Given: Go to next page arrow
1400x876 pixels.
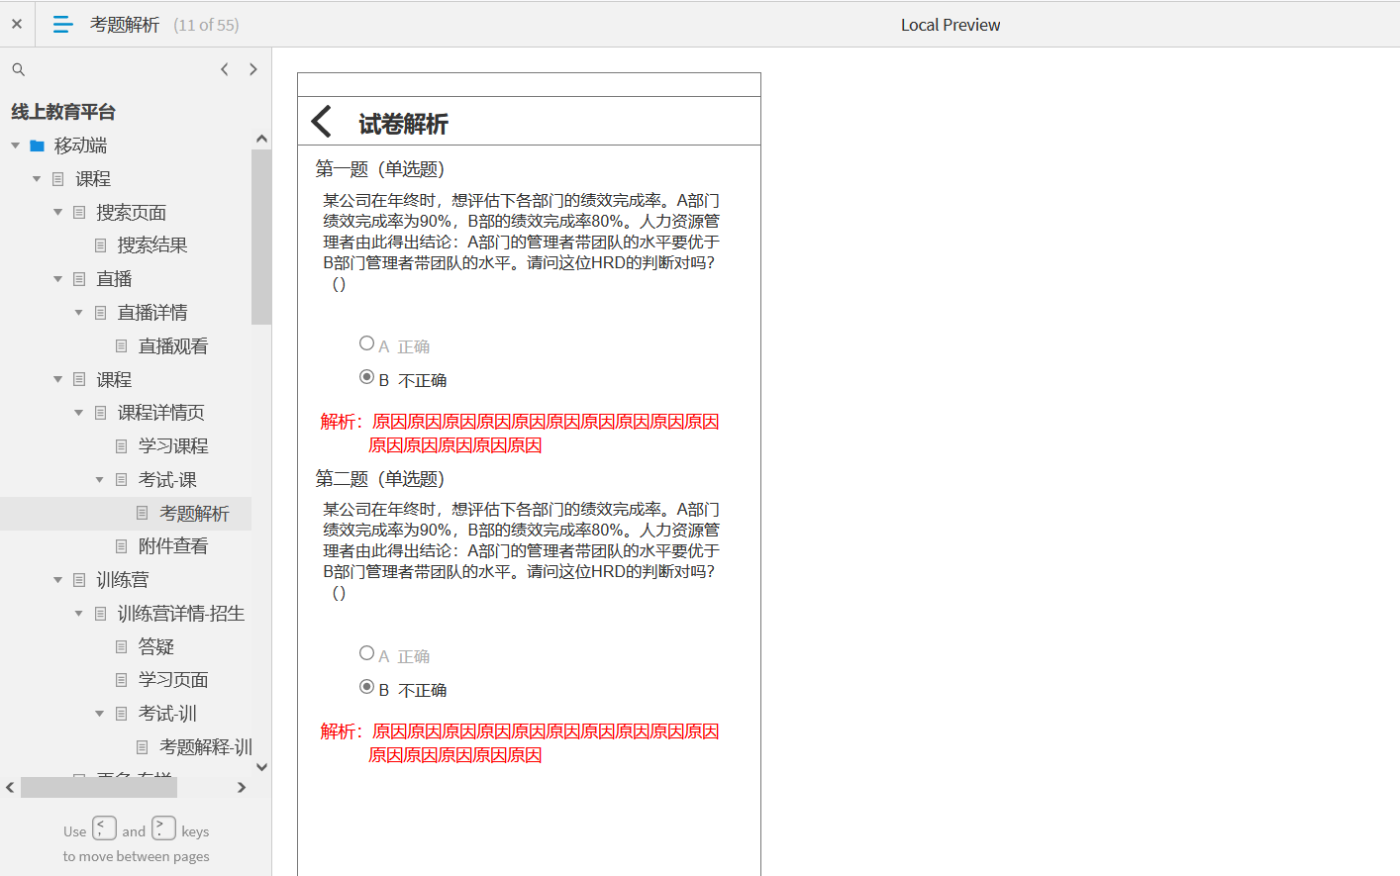Looking at the screenshot, I should point(253,69).
